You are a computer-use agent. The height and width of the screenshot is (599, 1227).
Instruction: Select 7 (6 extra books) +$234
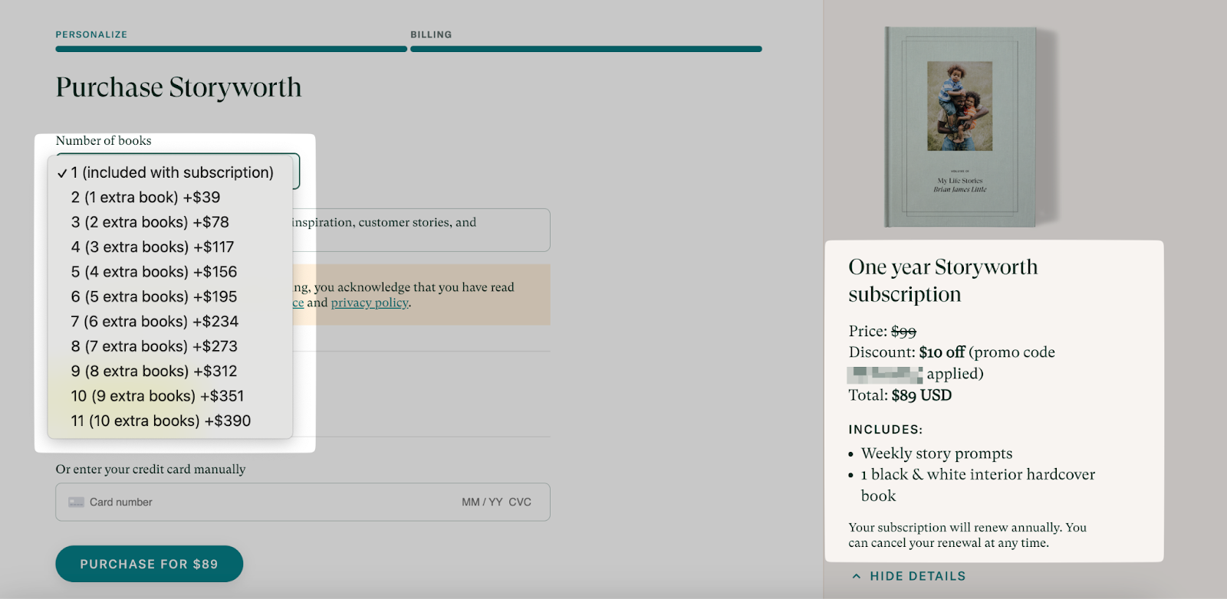click(x=155, y=322)
